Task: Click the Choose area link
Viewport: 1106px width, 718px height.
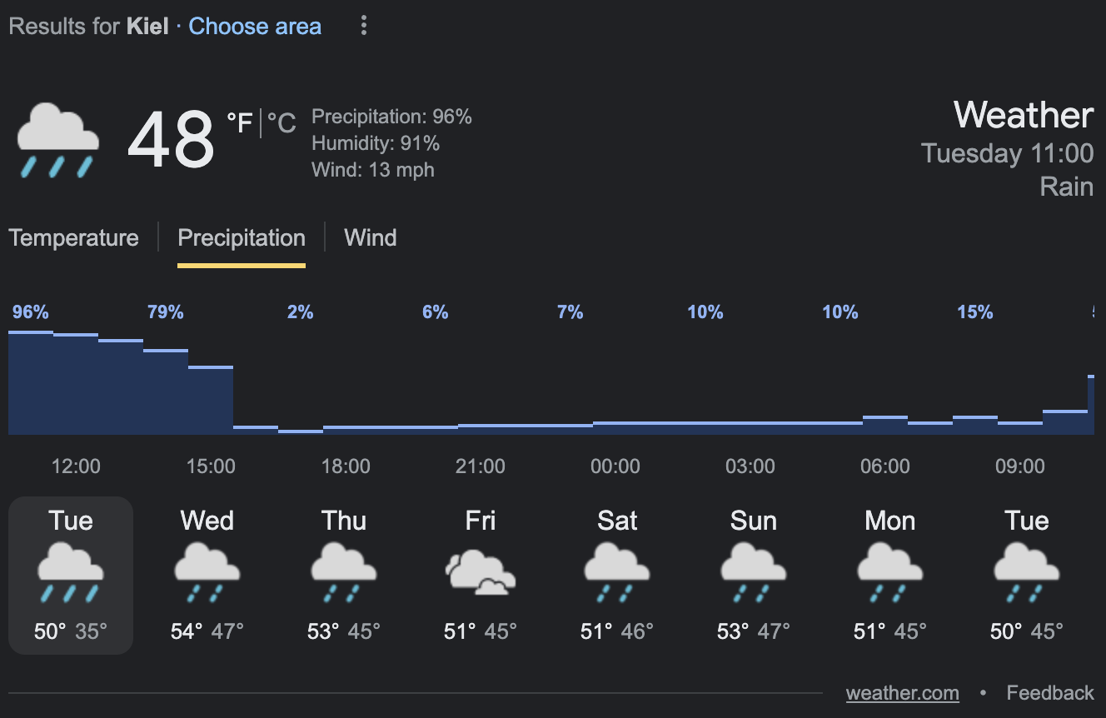Action: [255, 26]
